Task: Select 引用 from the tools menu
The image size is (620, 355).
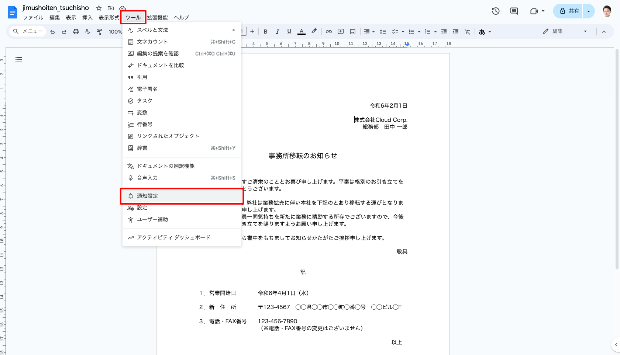Action: click(x=182, y=77)
